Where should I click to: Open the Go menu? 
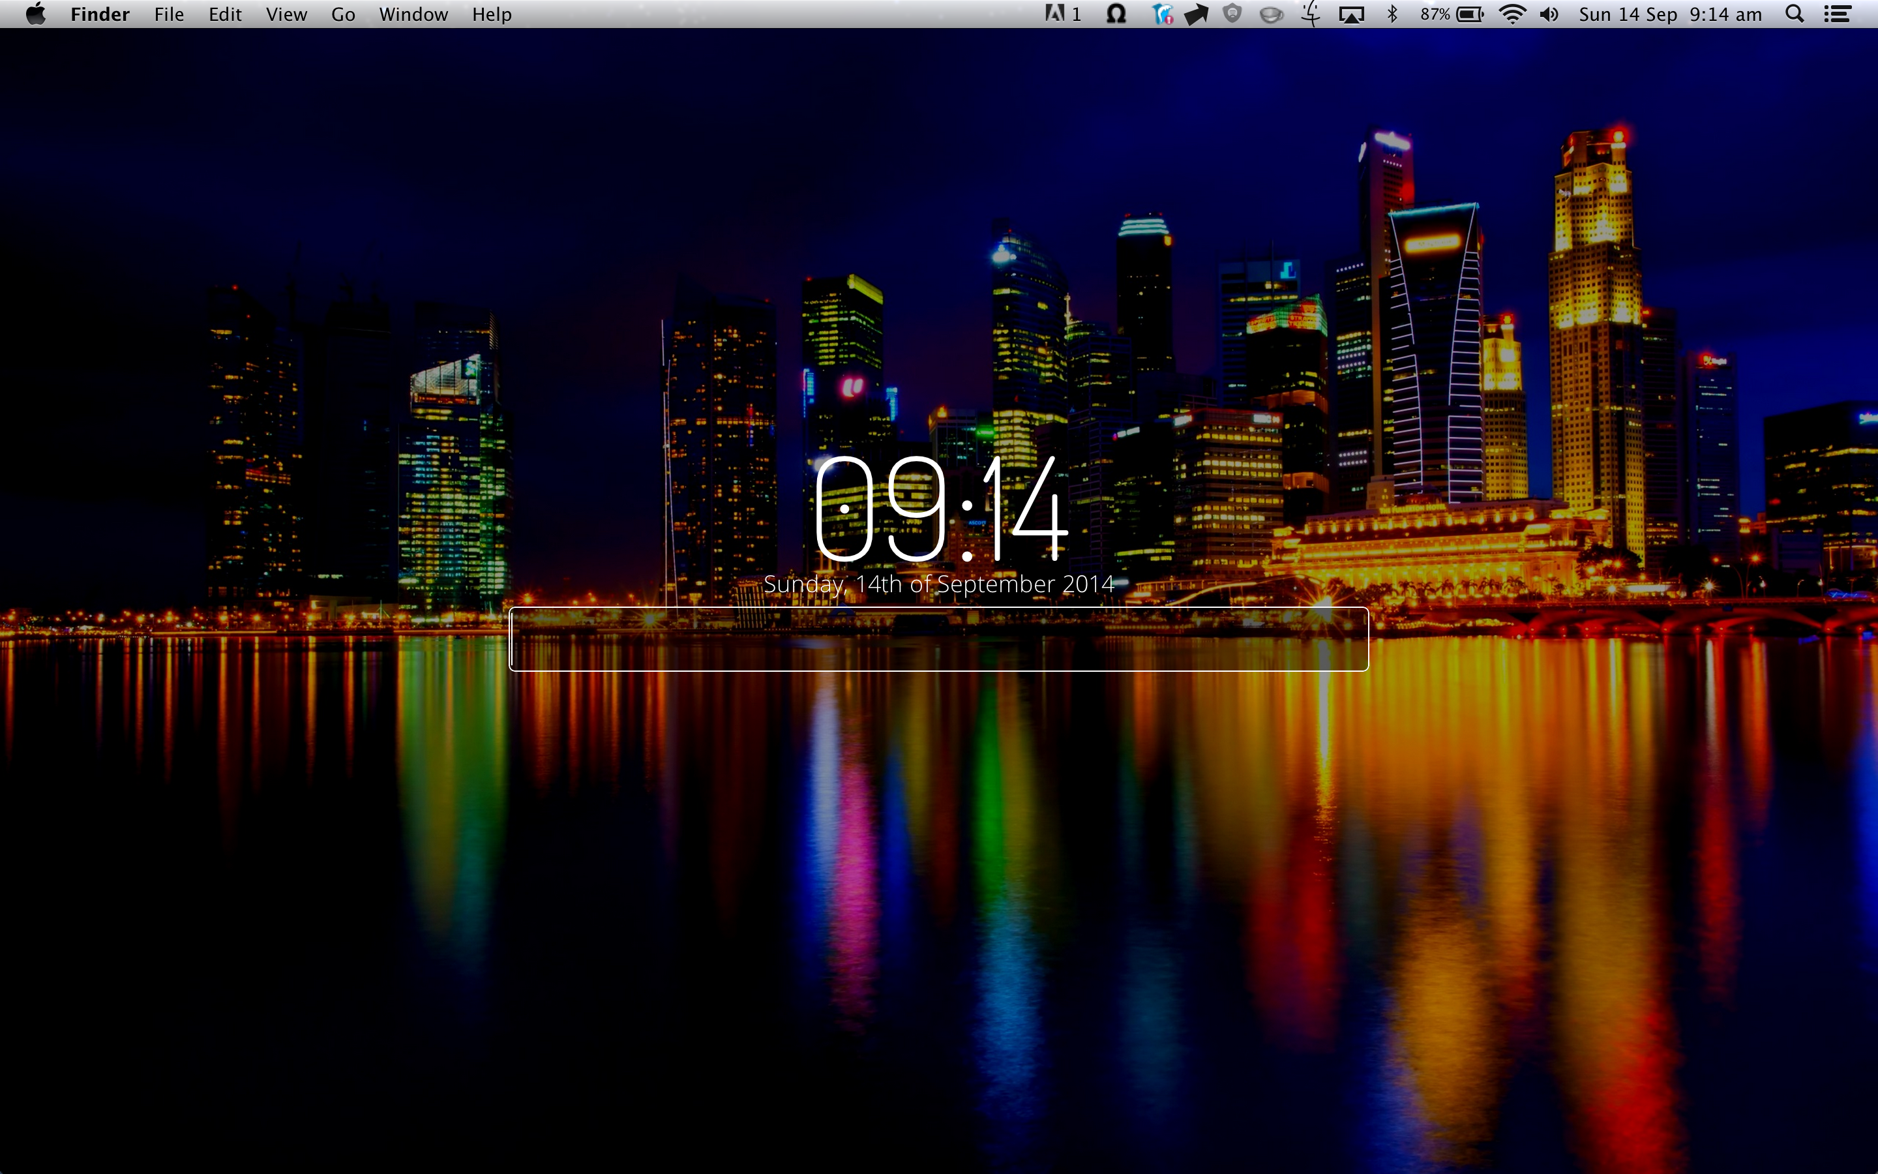tap(343, 14)
